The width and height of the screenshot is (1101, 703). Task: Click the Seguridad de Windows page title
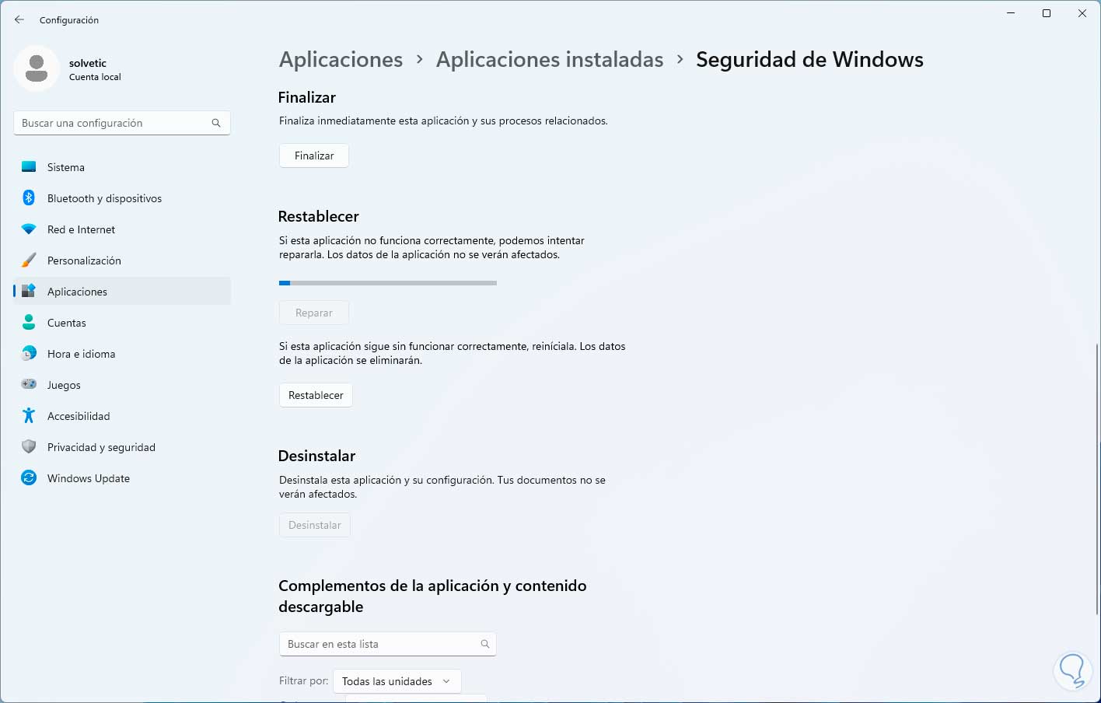click(x=809, y=60)
